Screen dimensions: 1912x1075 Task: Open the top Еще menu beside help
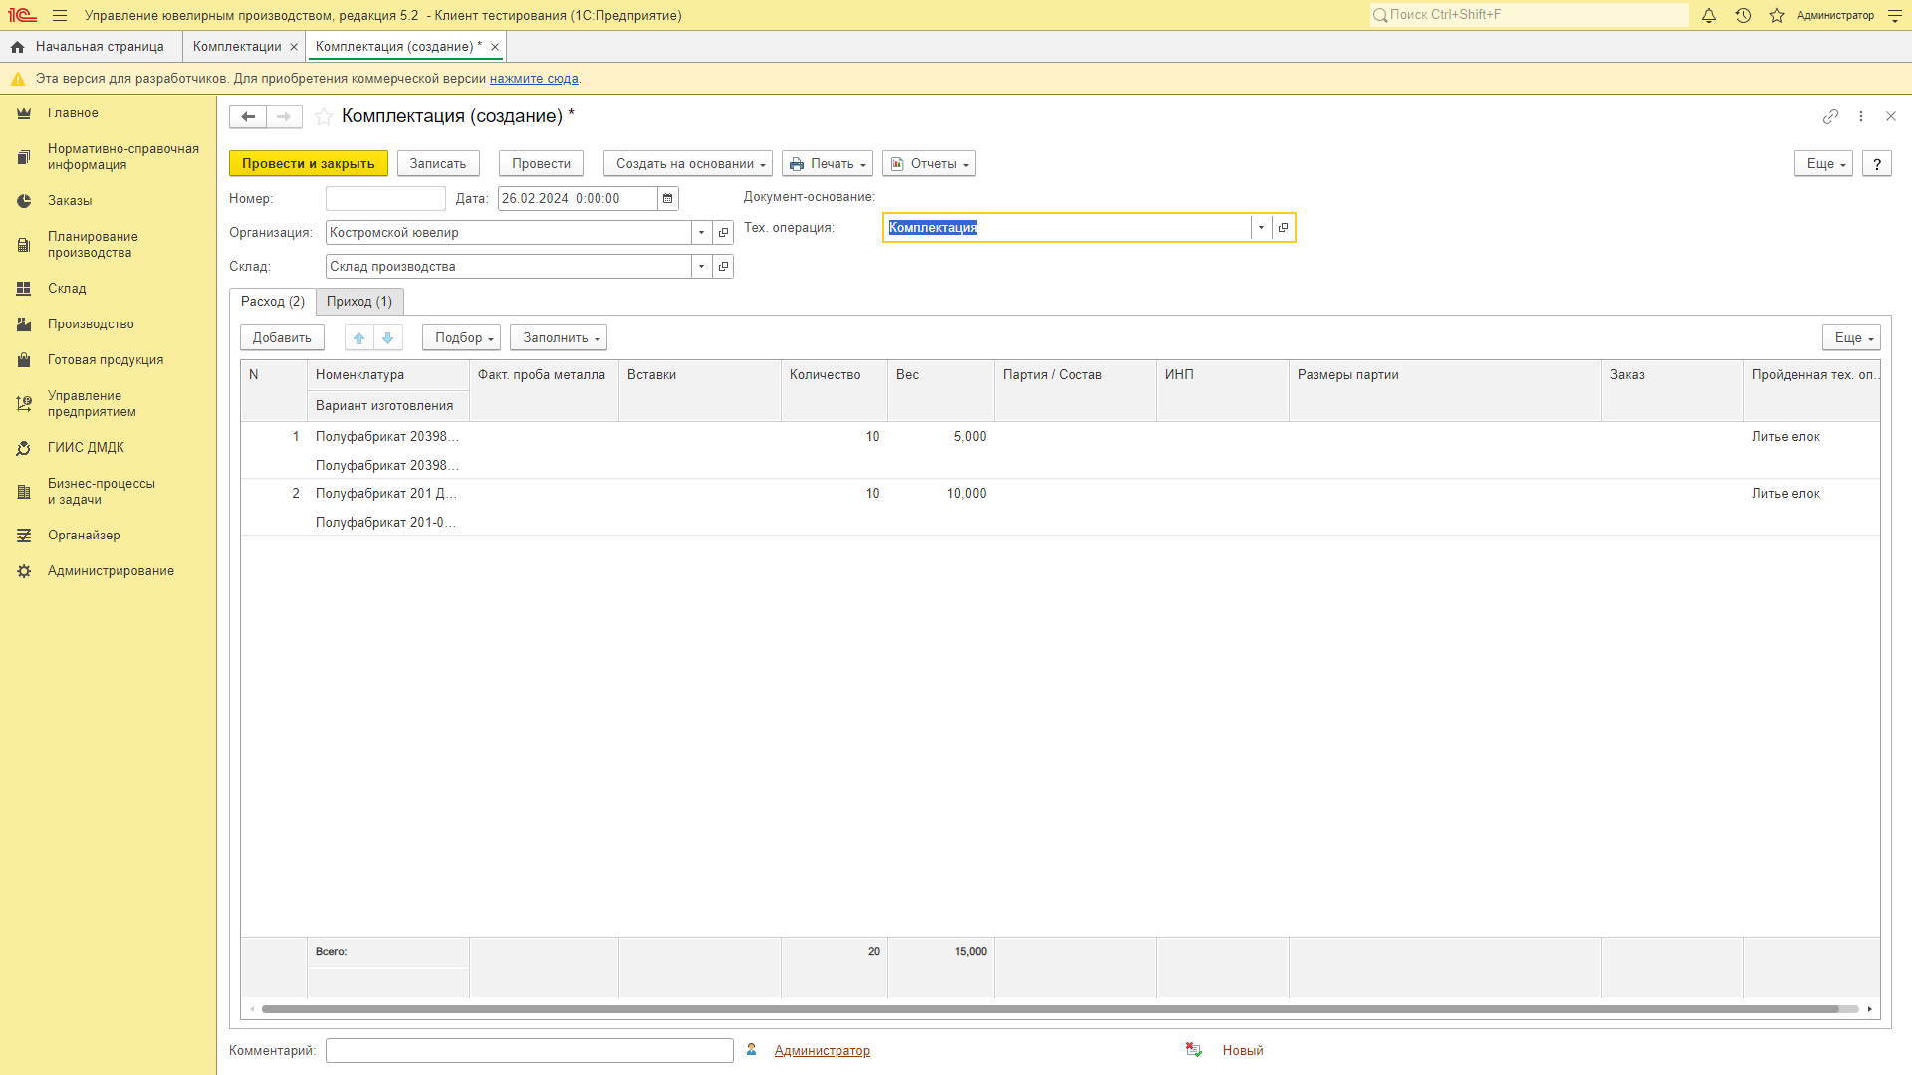1823,164
